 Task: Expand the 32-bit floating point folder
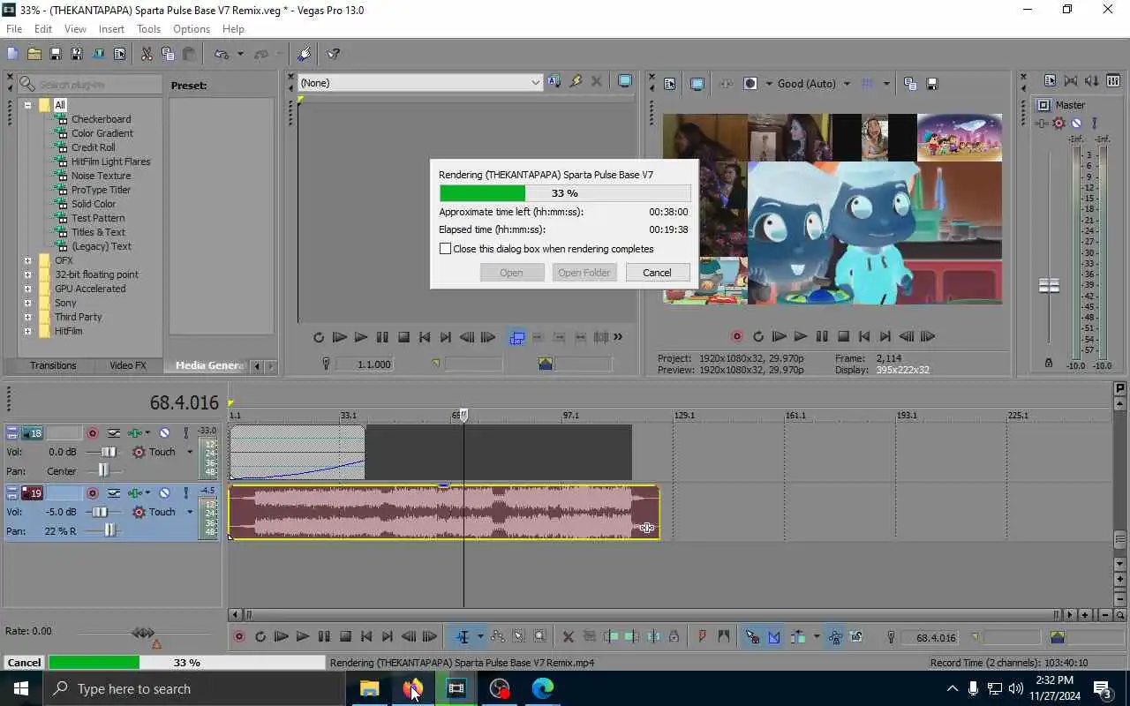[x=27, y=274]
